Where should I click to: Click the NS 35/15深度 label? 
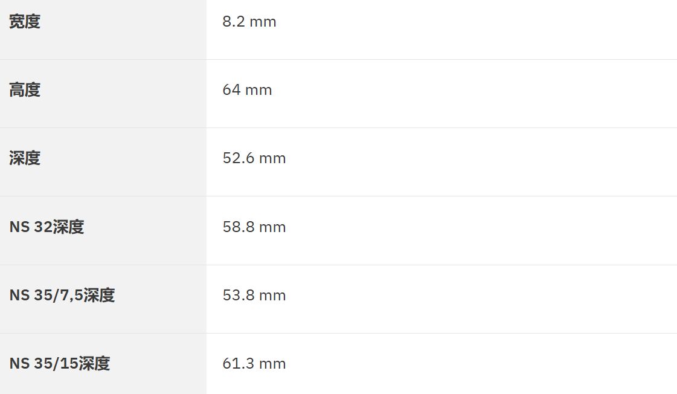pyautogui.click(x=59, y=364)
